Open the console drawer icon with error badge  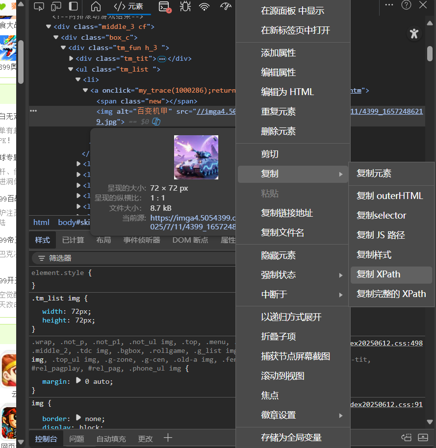click(x=163, y=7)
